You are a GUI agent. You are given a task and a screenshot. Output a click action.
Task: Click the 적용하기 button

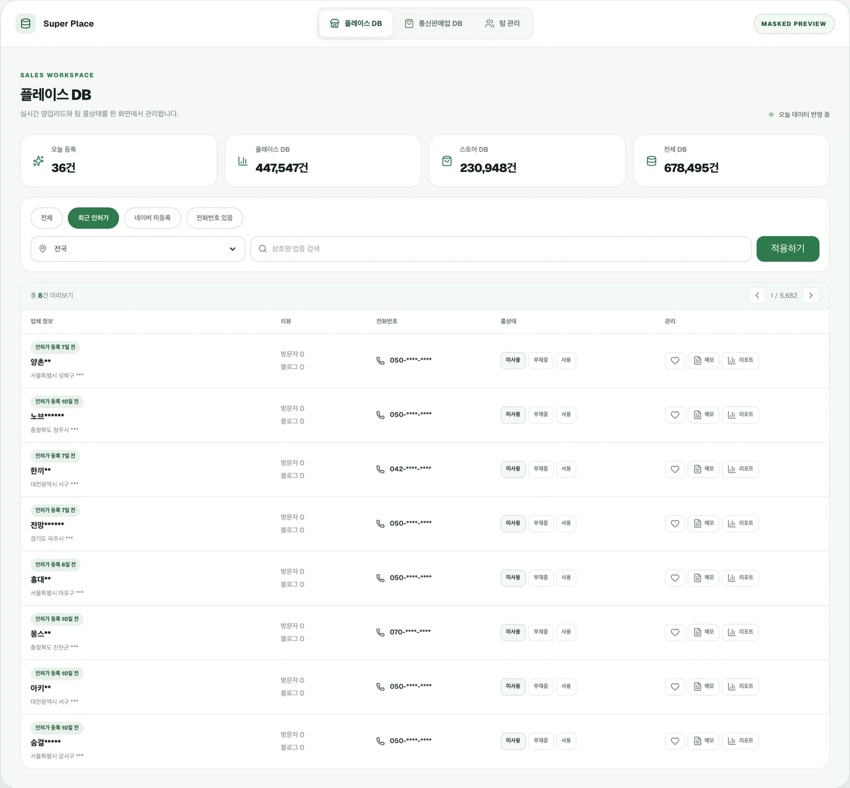pos(787,249)
